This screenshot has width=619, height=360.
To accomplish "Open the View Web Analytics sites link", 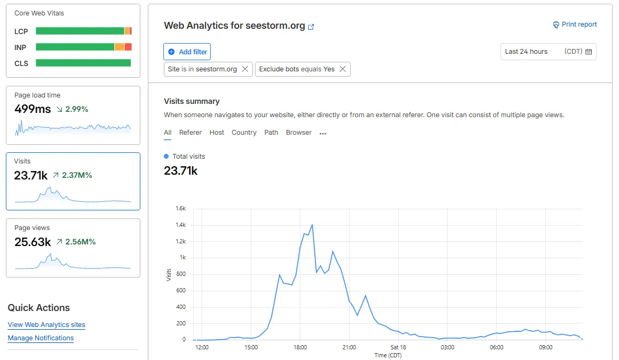I will 46,325.
